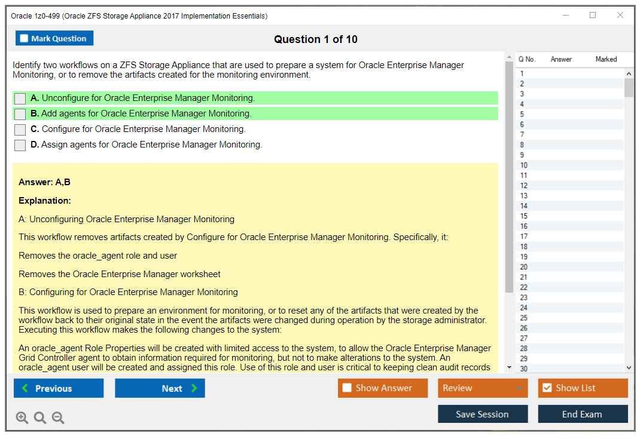Select question 25 in the list
Image resolution: width=643 pixels, height=439 pixels.
point(569,318)
